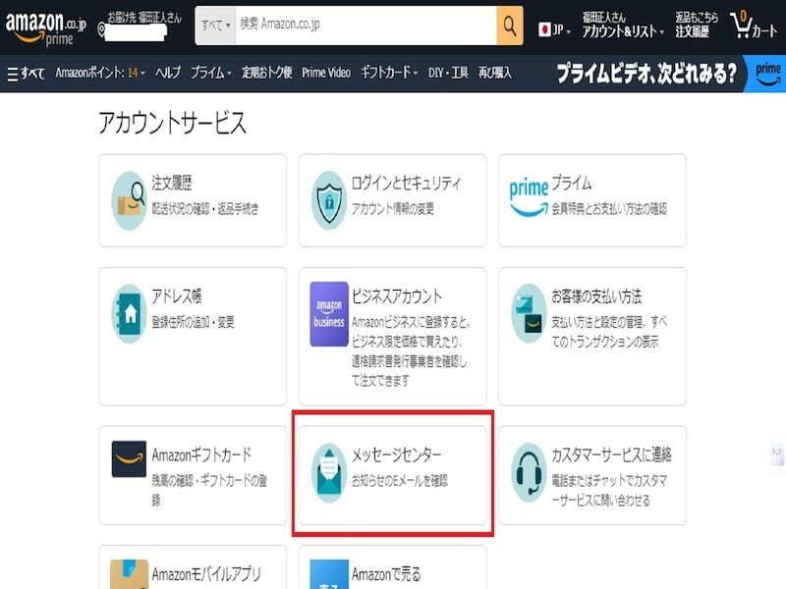Click the カスタマーサービス headset icon

(x=529, y=473)
